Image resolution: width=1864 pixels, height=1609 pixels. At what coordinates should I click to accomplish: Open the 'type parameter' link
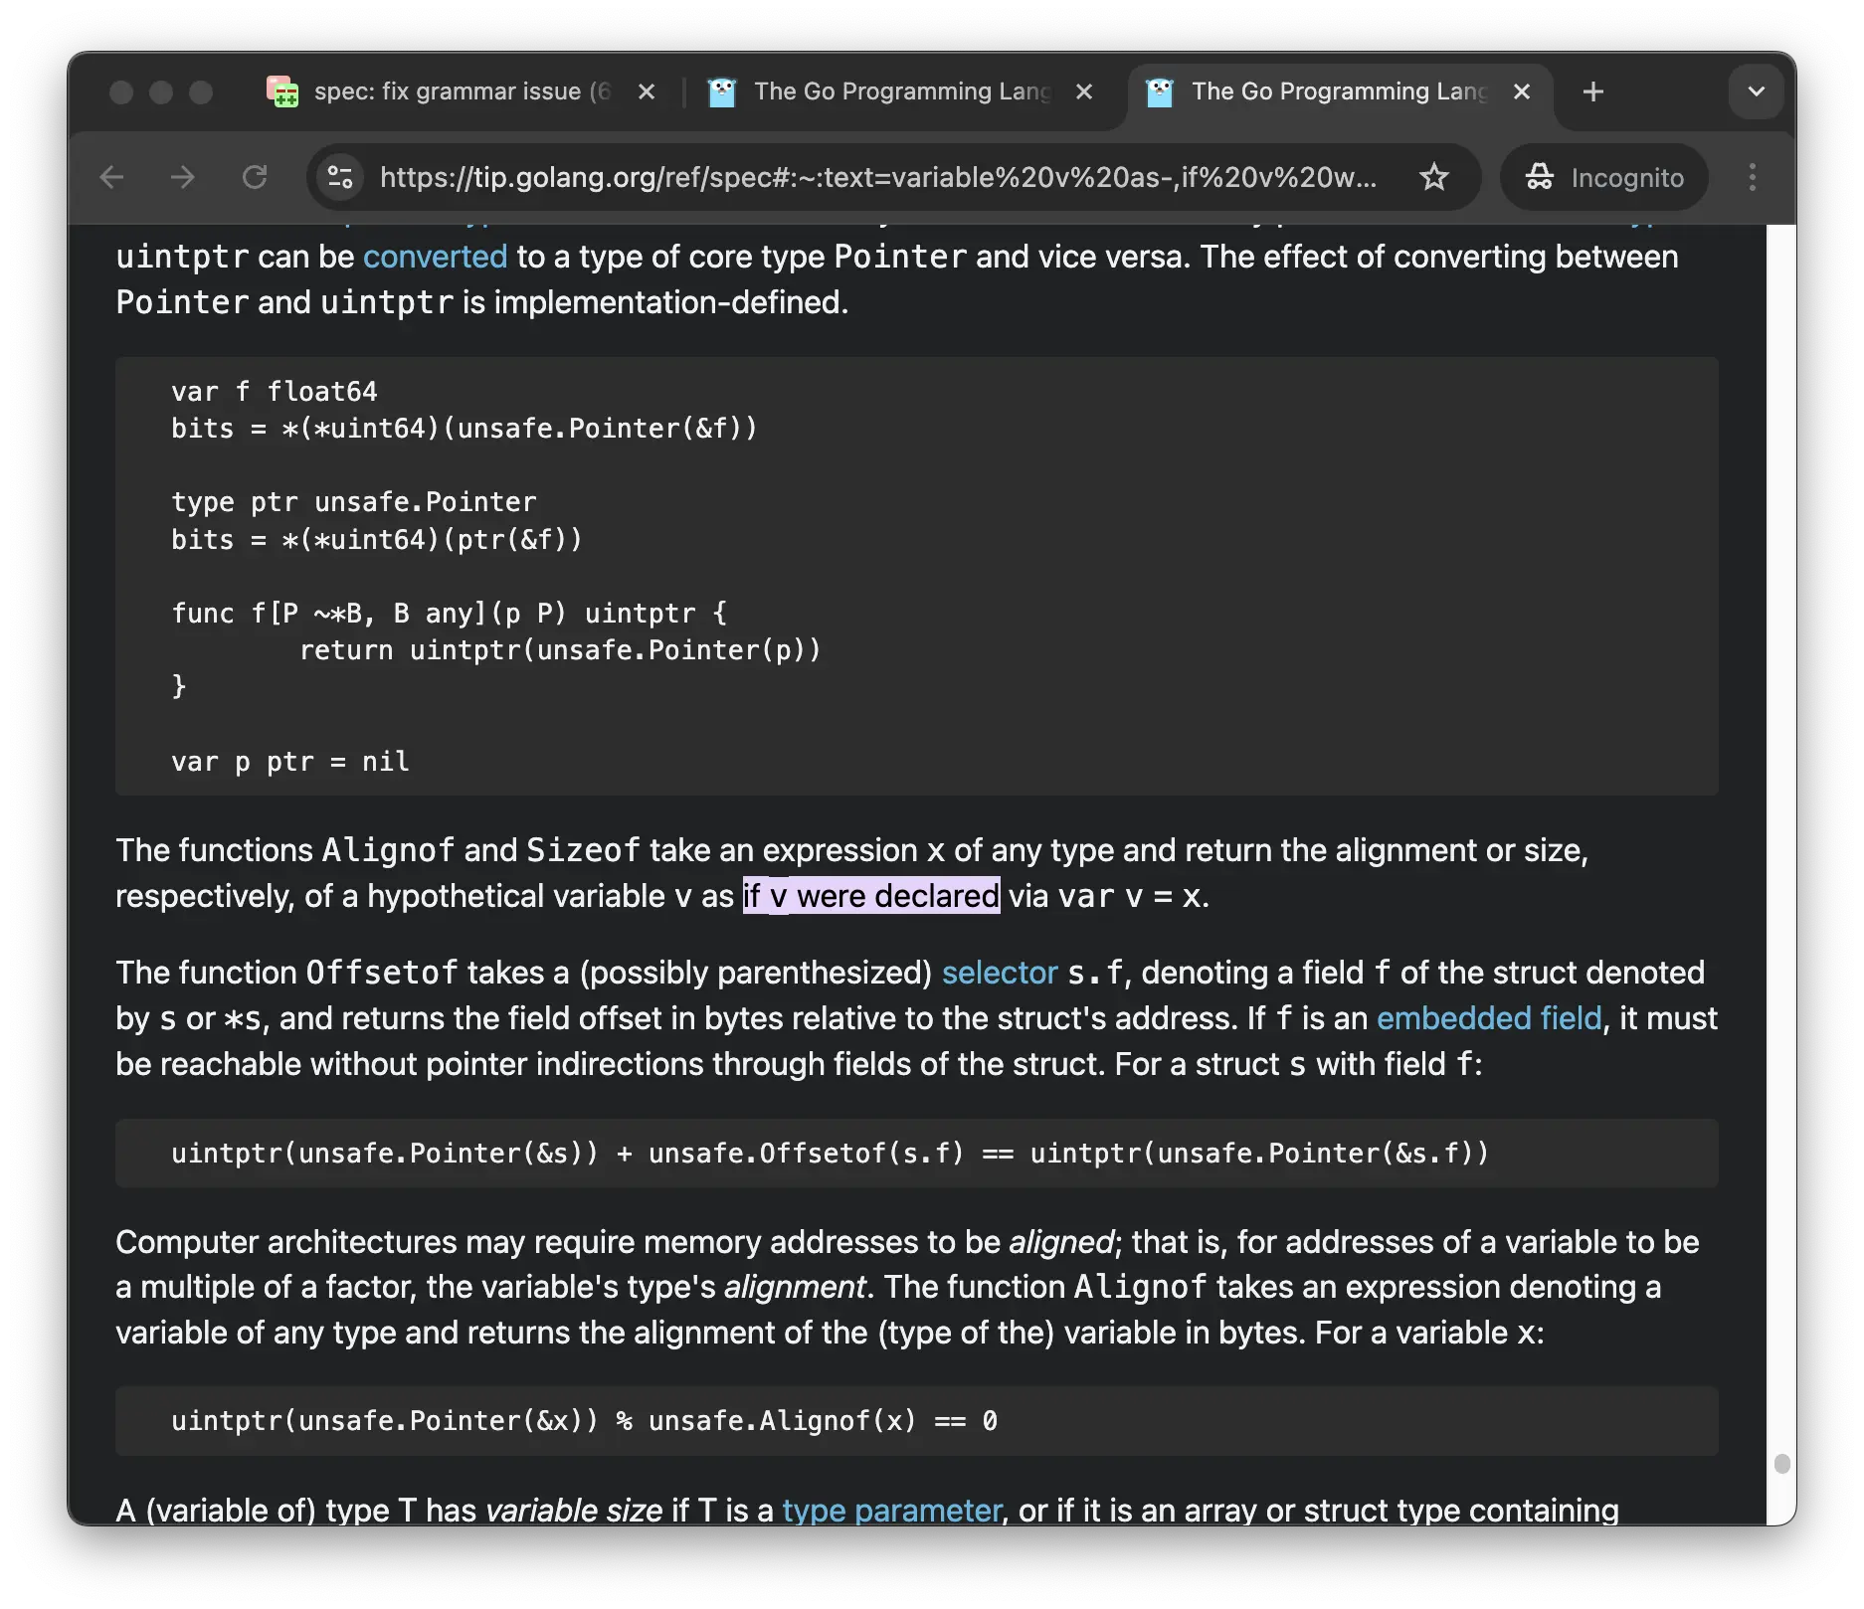coord(892,1510)
